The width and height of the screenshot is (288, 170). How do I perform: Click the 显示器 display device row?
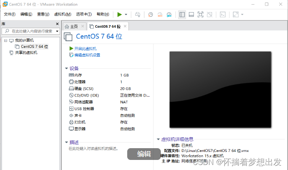tap(110, 129)
